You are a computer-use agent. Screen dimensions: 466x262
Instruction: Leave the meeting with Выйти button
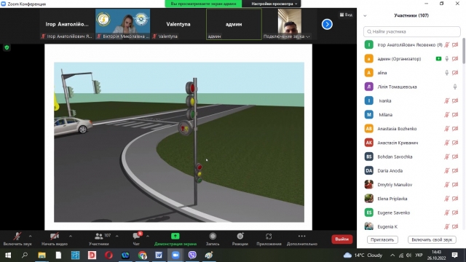coord(342,239)
